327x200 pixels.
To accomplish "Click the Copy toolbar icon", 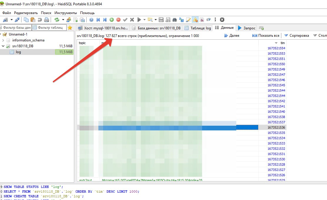I will click(x=26, y=20).
